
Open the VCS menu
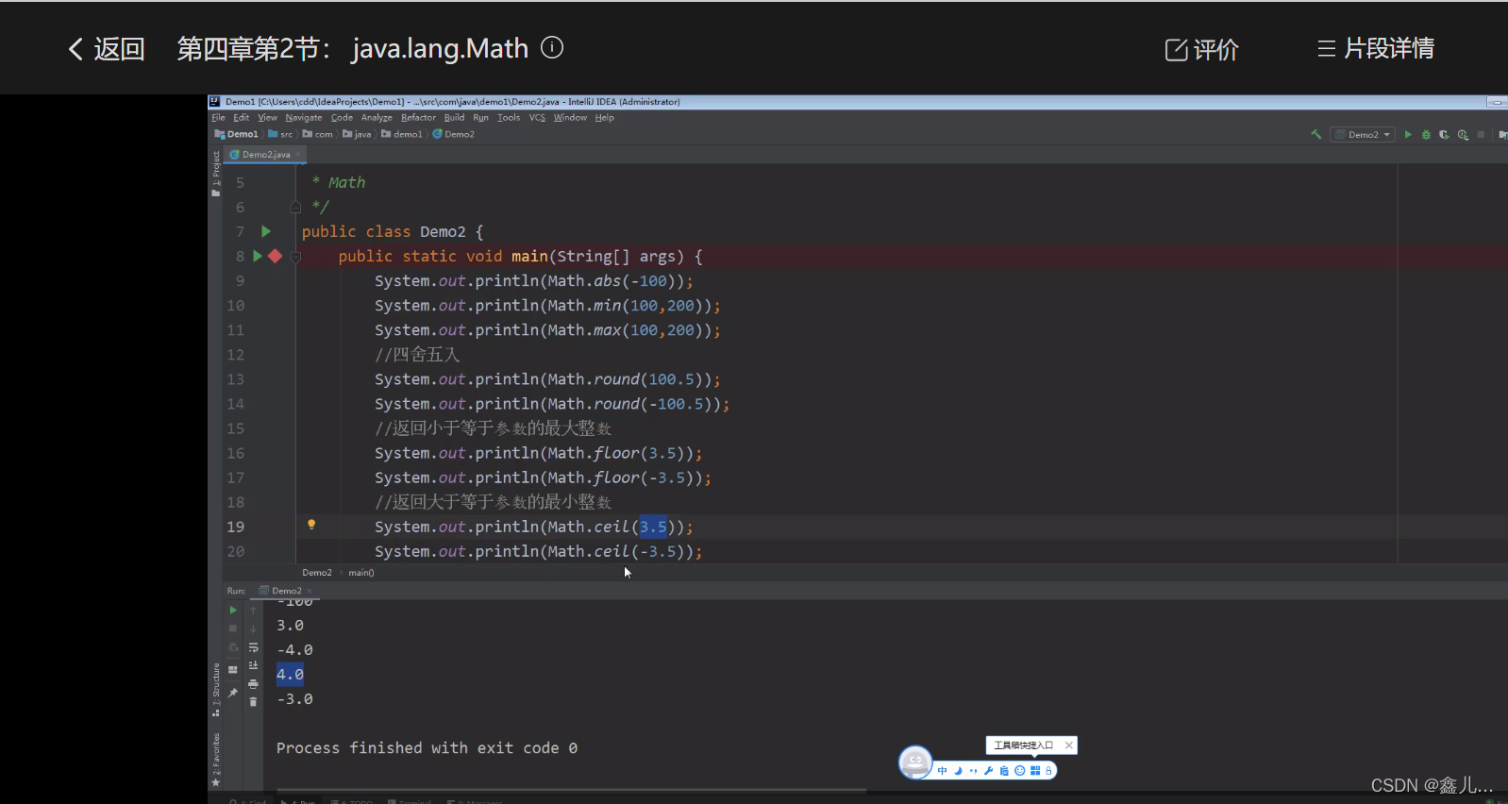tap(537, 118)
